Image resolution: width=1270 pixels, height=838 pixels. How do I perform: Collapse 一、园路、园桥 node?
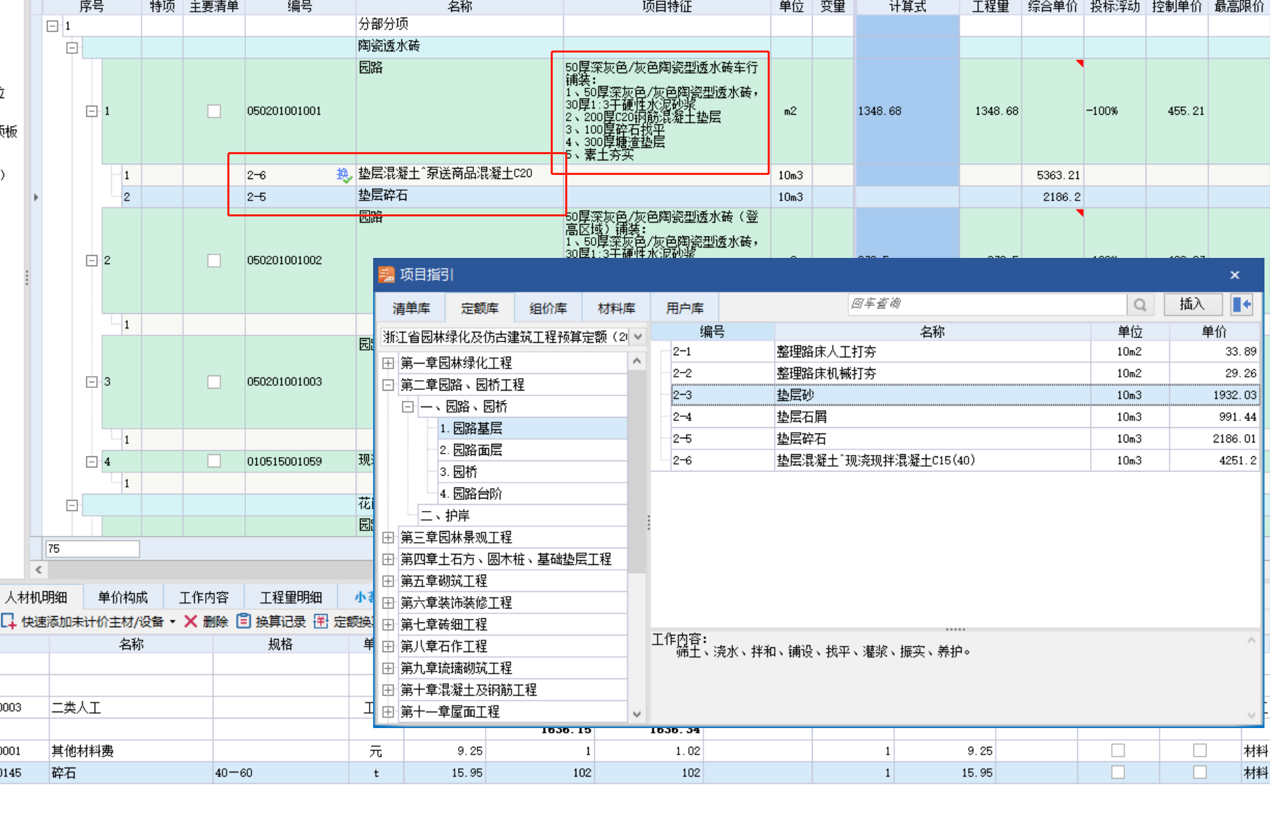(x=408, y=407)
